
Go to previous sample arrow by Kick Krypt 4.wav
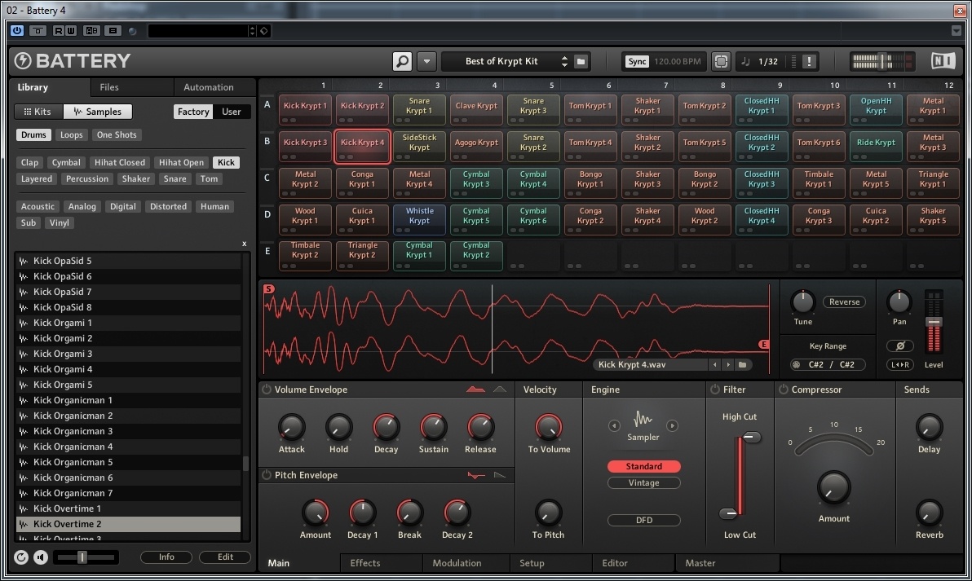pyautogui.click(x=715, y=365)
